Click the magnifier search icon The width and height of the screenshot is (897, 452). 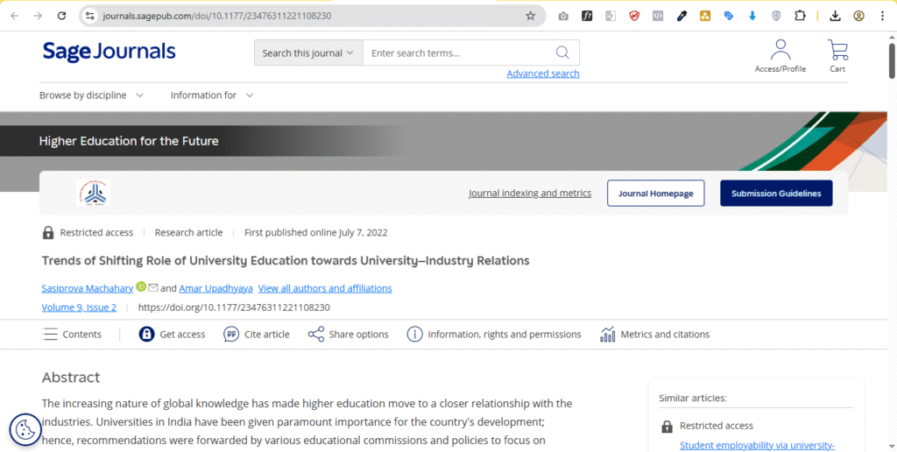click(562, 53)
